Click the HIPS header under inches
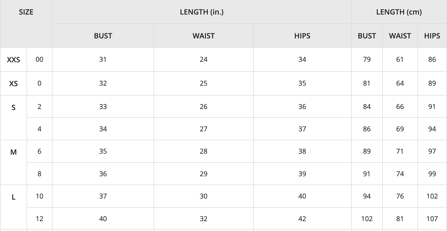 [x=302, y=36]
